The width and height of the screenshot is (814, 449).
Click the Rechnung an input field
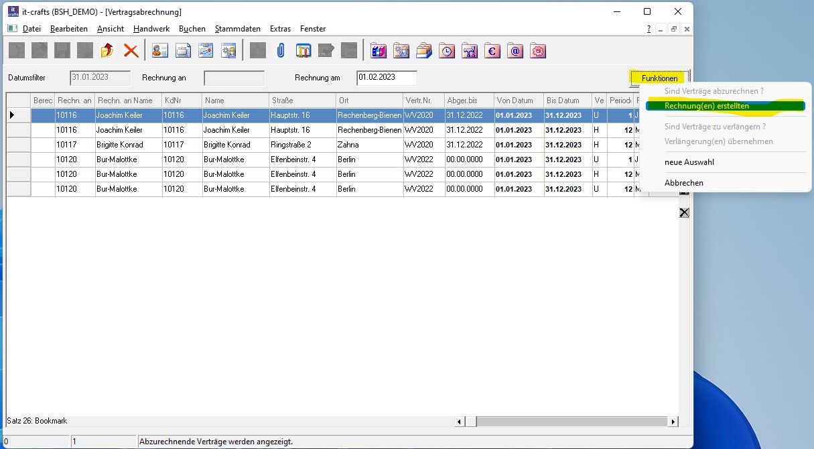tap(234, 78)
